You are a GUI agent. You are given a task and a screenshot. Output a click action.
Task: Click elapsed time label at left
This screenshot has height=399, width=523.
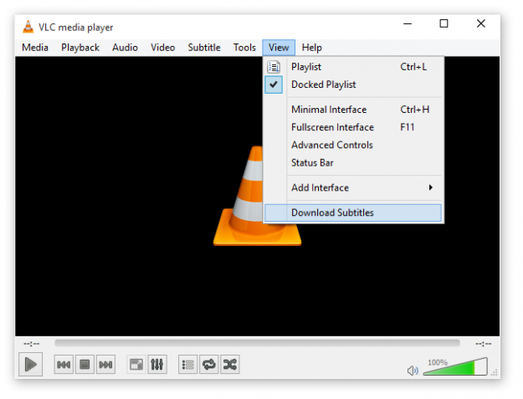pyautogui.click(x=31, y=343)
